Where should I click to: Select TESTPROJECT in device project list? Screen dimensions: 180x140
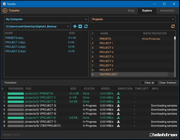(108, 74)
